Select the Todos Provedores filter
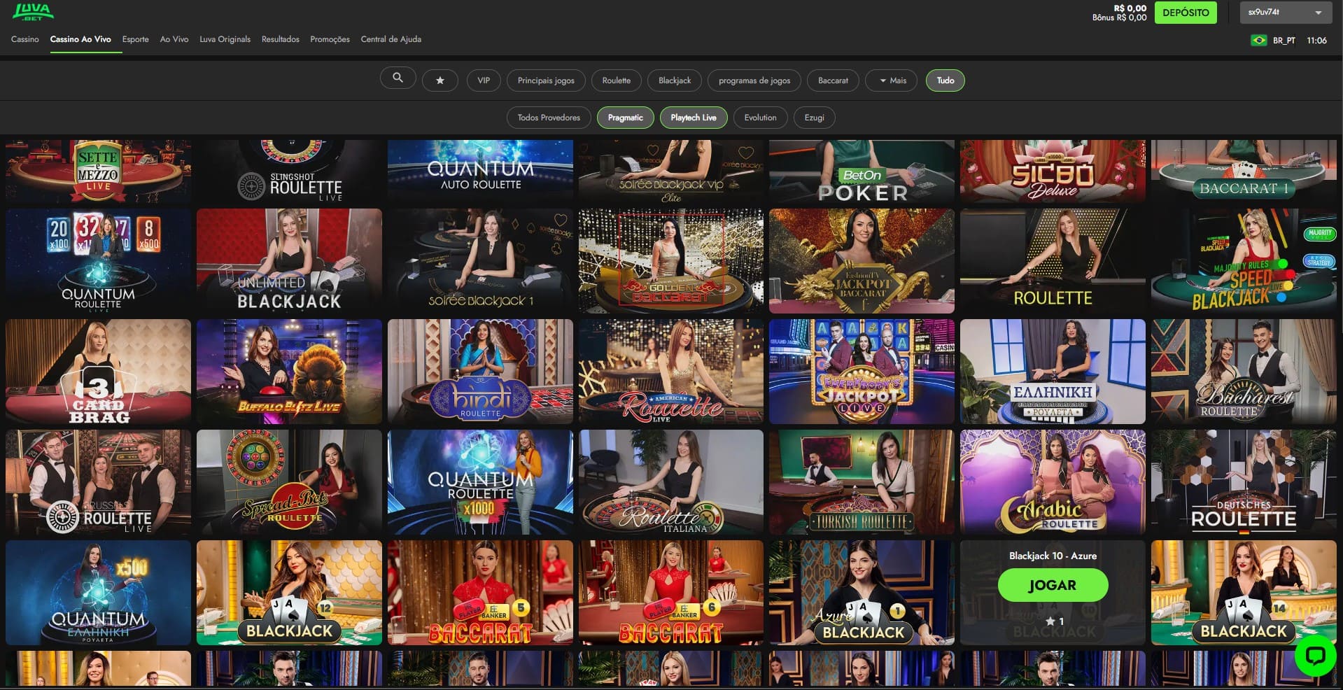This screenshot has height=690, width=1343. (549, 118)
